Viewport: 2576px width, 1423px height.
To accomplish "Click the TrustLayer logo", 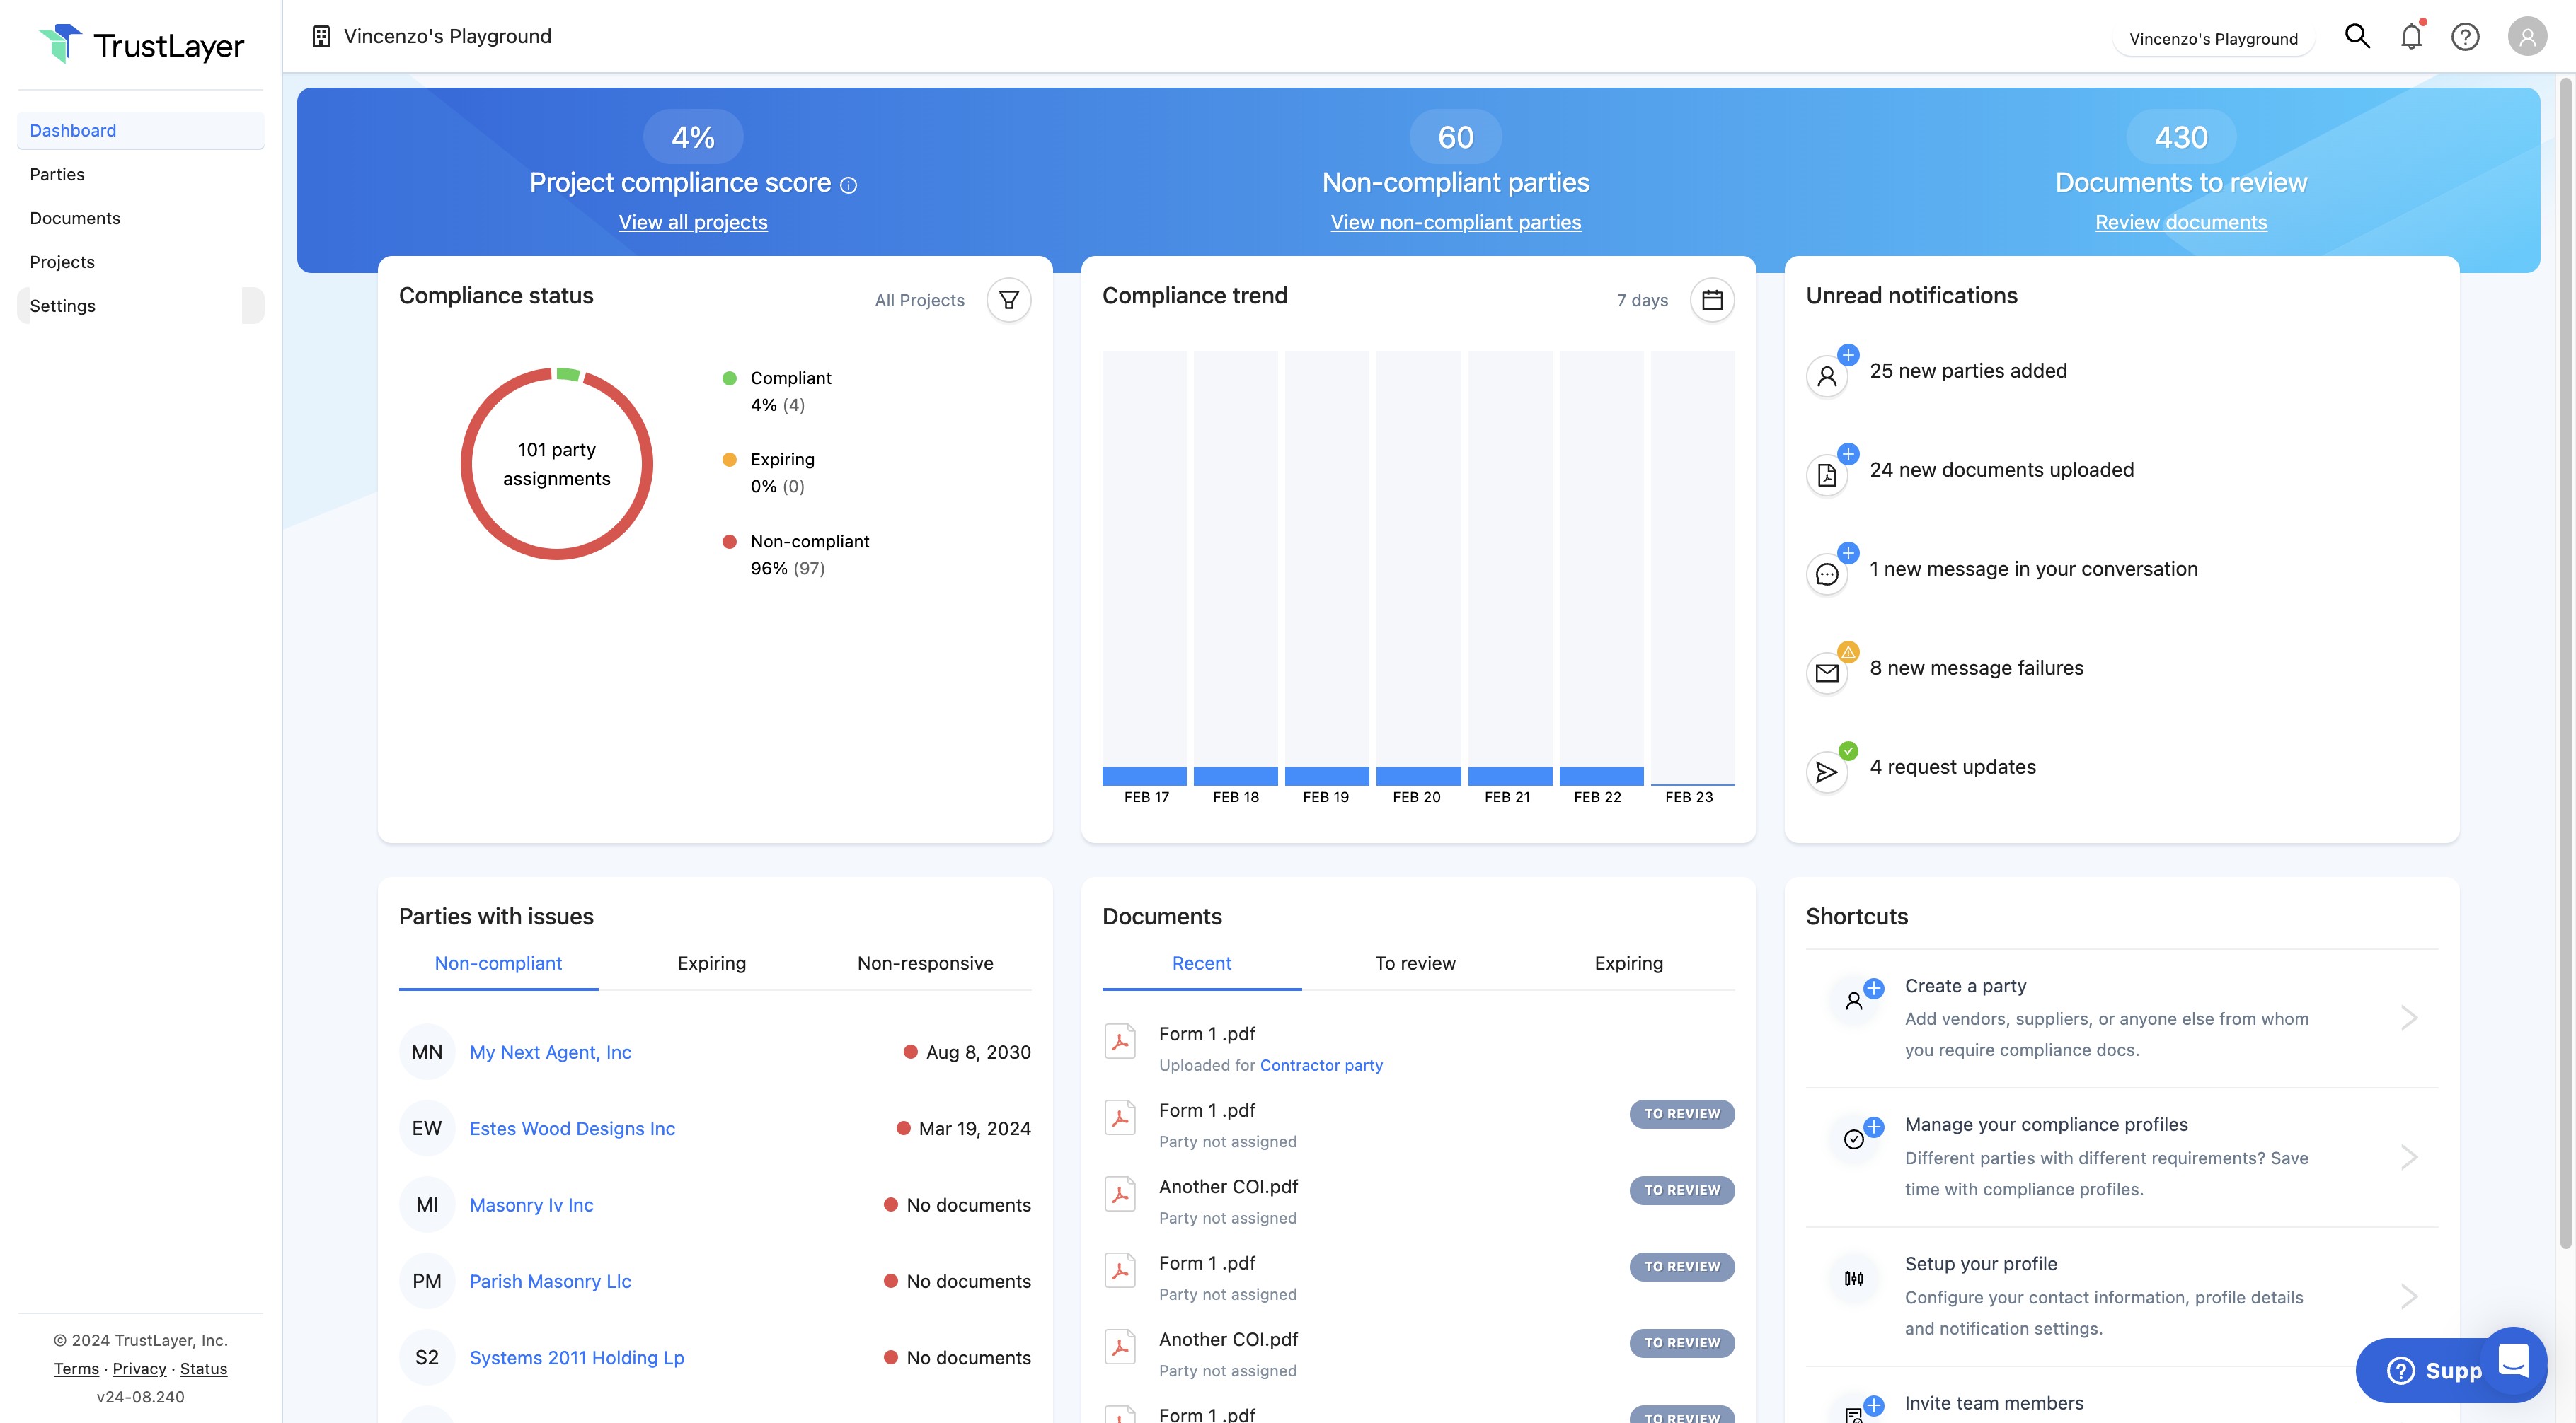I will (x=141, y=45).
